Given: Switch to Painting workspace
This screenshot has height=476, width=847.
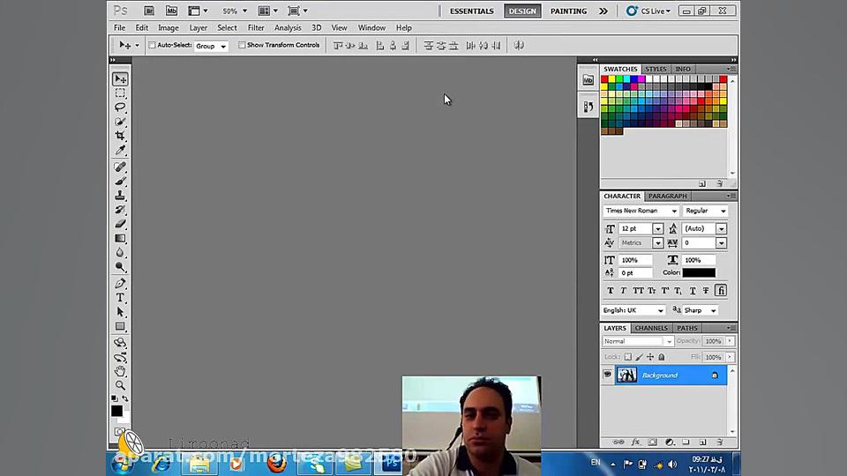Looking at the screenshot, I should point(568,11).
